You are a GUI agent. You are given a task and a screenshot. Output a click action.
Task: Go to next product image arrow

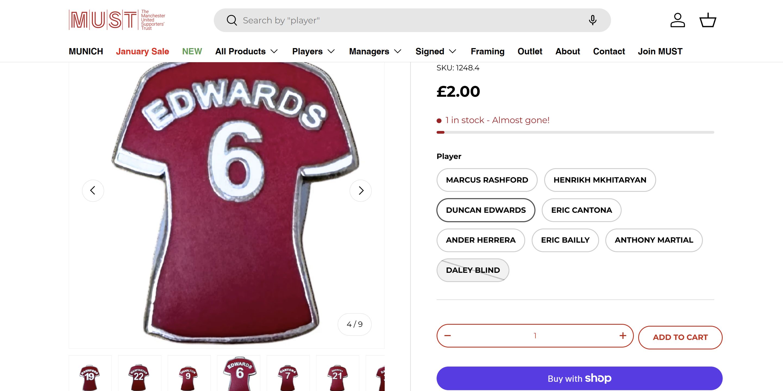tap(361, 191)
